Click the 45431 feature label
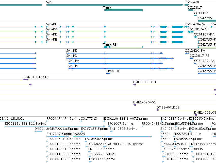 (166, 134)
